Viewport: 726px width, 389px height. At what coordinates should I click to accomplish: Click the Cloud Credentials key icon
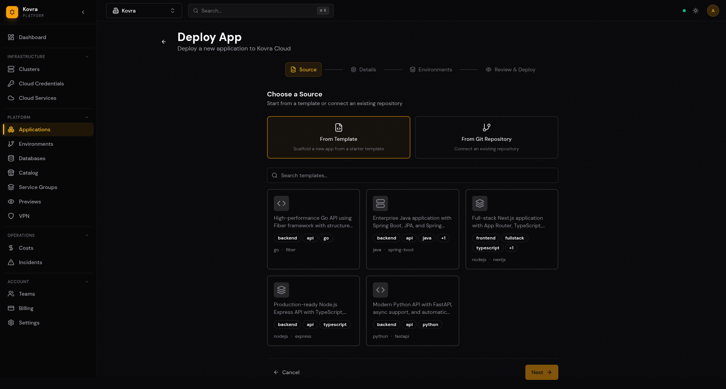(x=11, y=83)
